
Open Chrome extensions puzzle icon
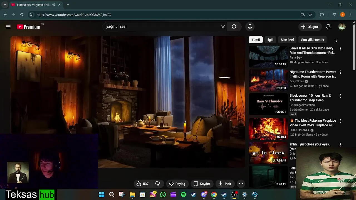click(x=322, y=15)
